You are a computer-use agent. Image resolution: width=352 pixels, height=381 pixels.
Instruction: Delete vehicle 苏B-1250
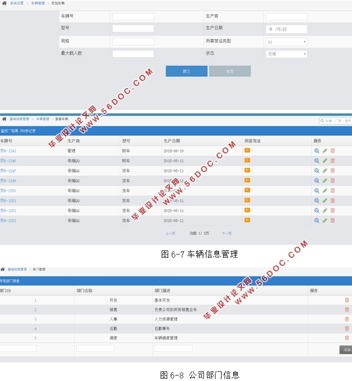(332, 190)
